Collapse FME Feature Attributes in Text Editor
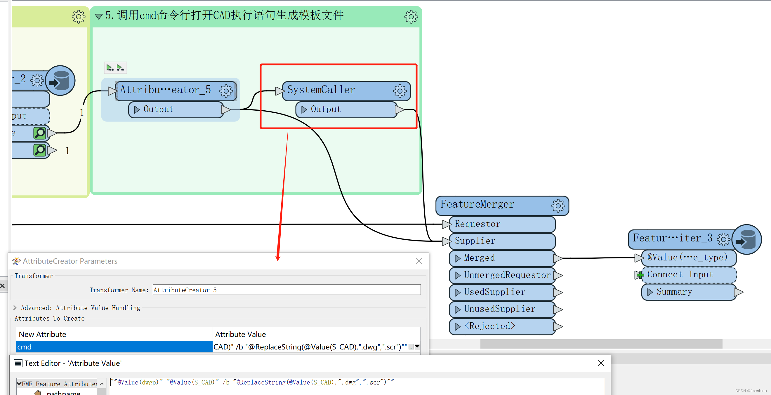The width and height of the screenshot is (771, 395). click(x=20, y=384)
